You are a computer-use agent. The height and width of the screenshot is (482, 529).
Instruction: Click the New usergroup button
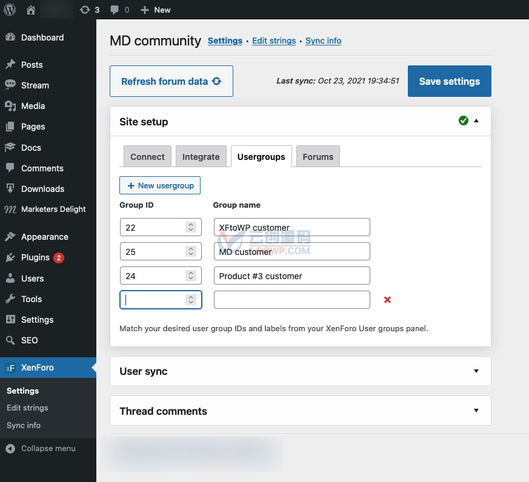coord(160,185)
